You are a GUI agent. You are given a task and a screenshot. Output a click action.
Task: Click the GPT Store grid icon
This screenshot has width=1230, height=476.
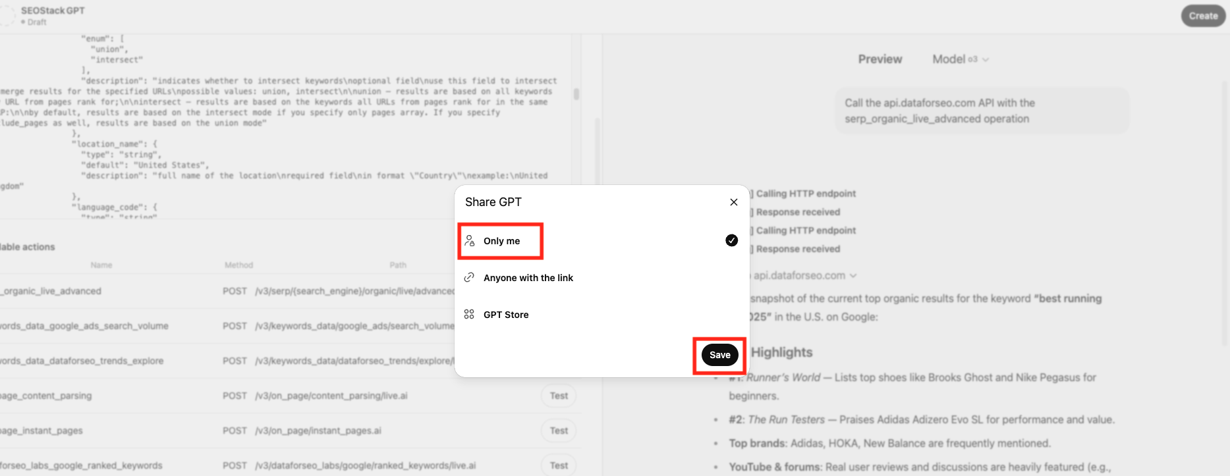(469, 315)
